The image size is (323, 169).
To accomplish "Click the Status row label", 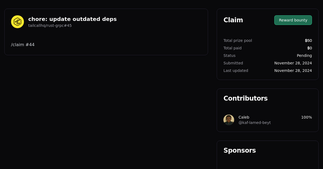I will (x=229, y=56).
